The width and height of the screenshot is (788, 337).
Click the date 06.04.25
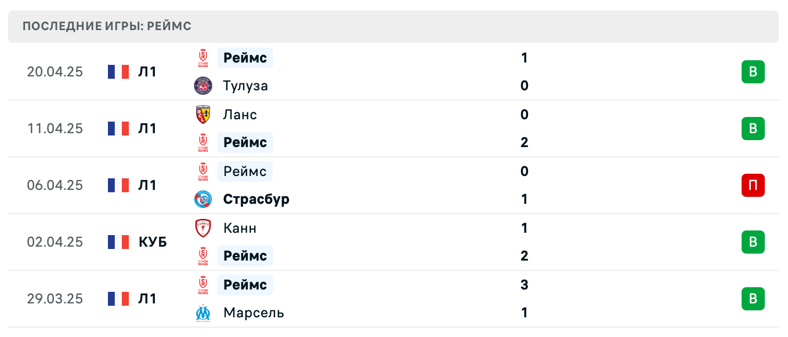tap(56, 185)
